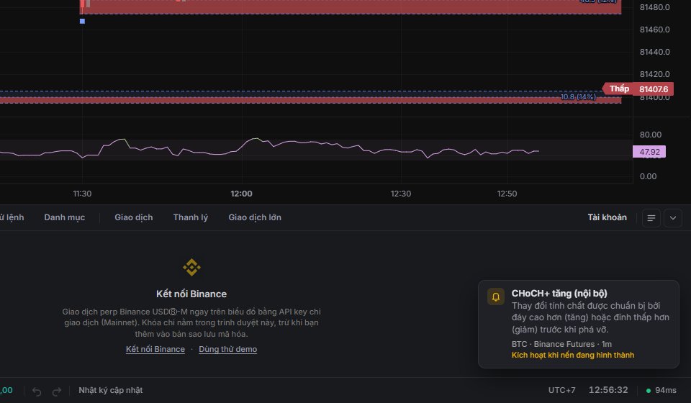Screen dimensions: 691x403
Task: Click the alert bell icon in notification
Action: 496,297
